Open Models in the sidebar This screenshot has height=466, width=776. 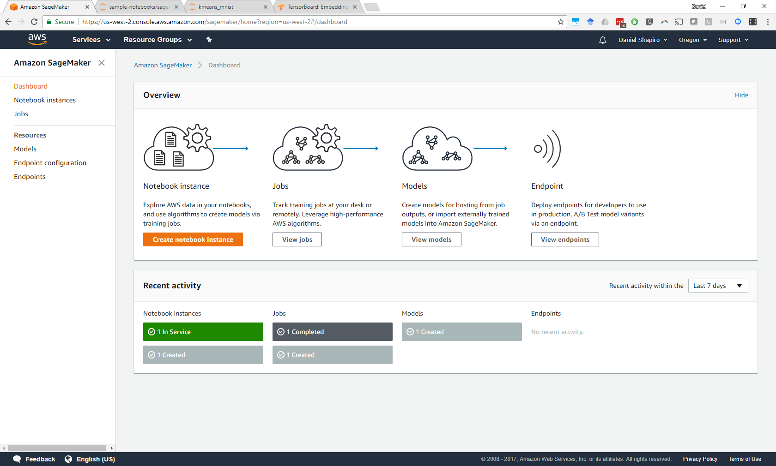click(x=25, y=149)
